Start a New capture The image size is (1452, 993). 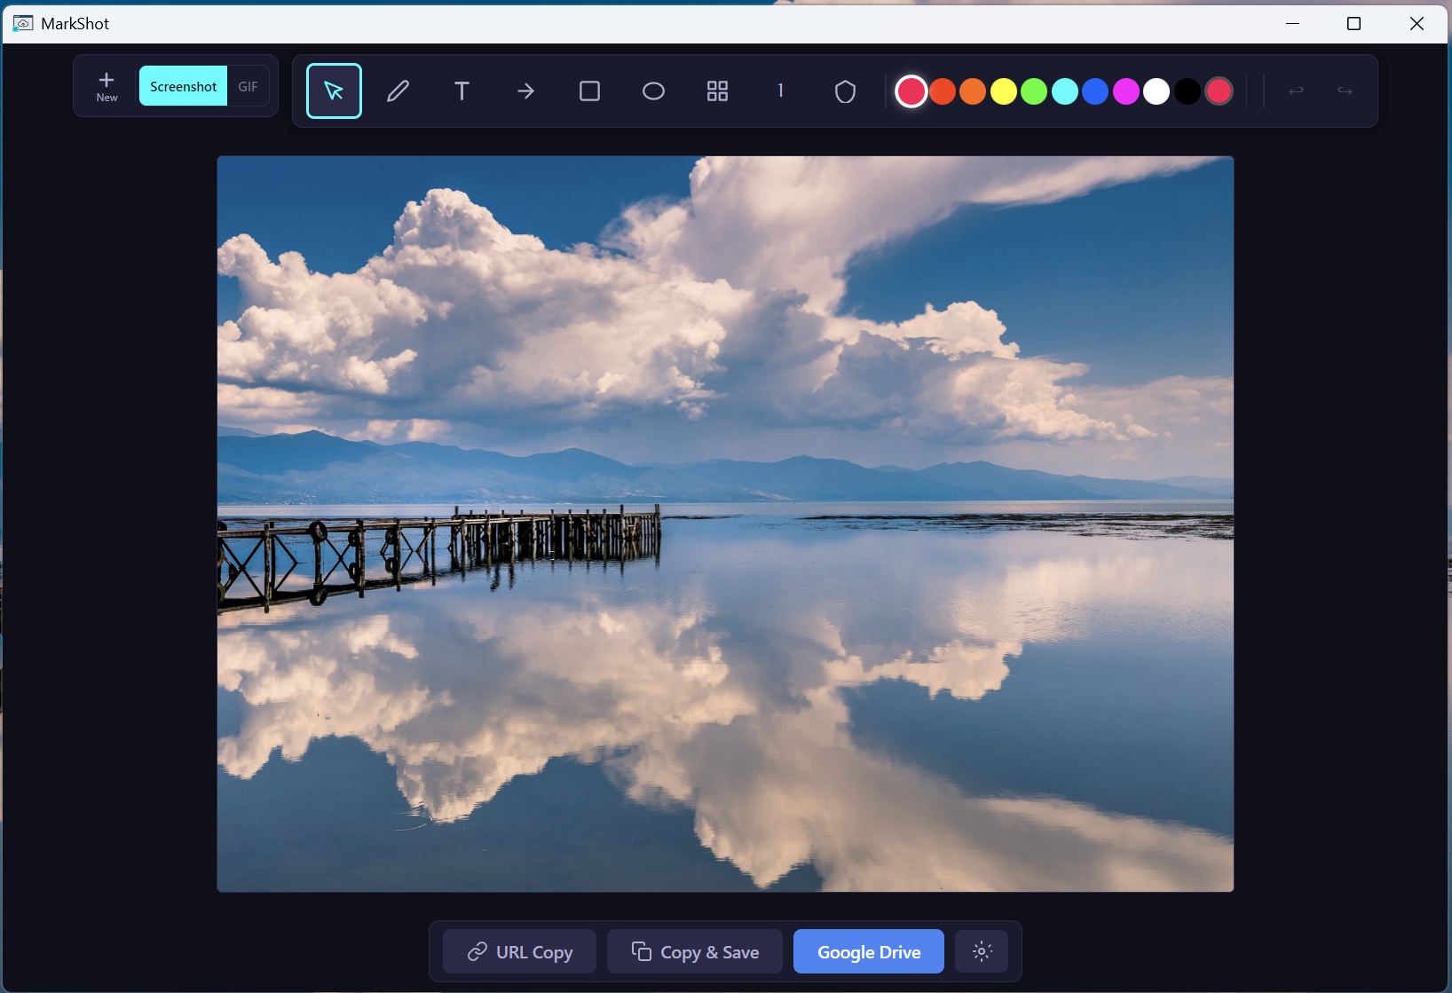[x=107, y=85]
